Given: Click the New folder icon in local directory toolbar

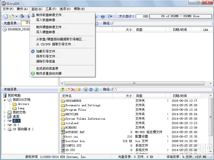Looking at the screenshot, I should pos(67,89).
